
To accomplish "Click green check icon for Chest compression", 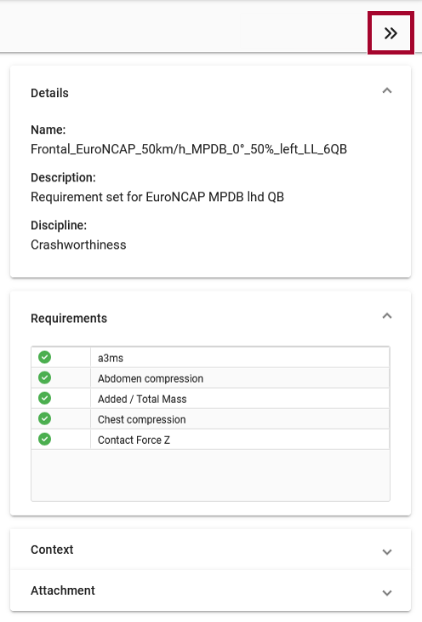I will 45,418.
